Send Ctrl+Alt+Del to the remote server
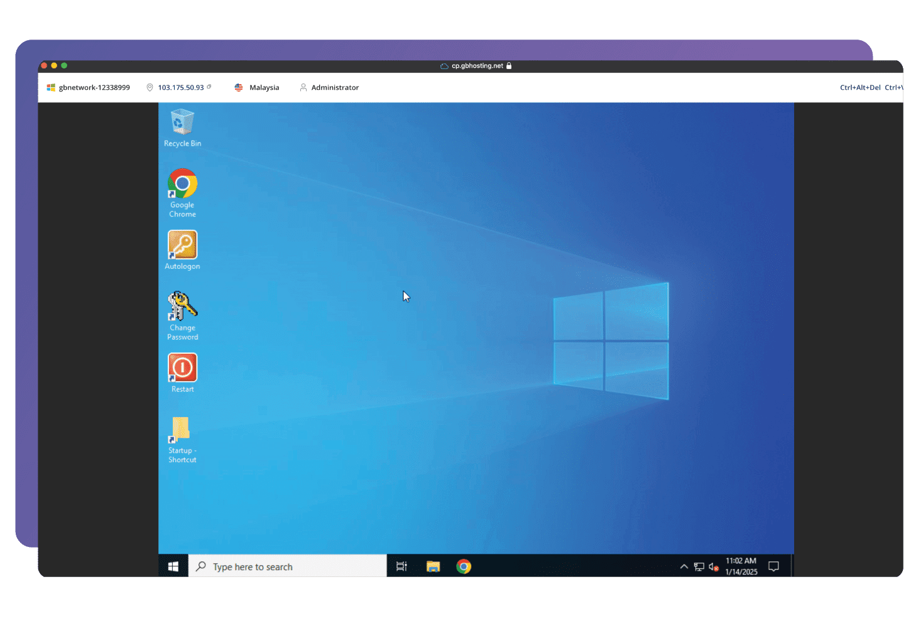Image resolution: width=911 pixels, height=621 pixels. [860, 87]
